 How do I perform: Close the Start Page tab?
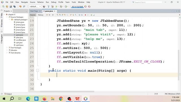40,11
